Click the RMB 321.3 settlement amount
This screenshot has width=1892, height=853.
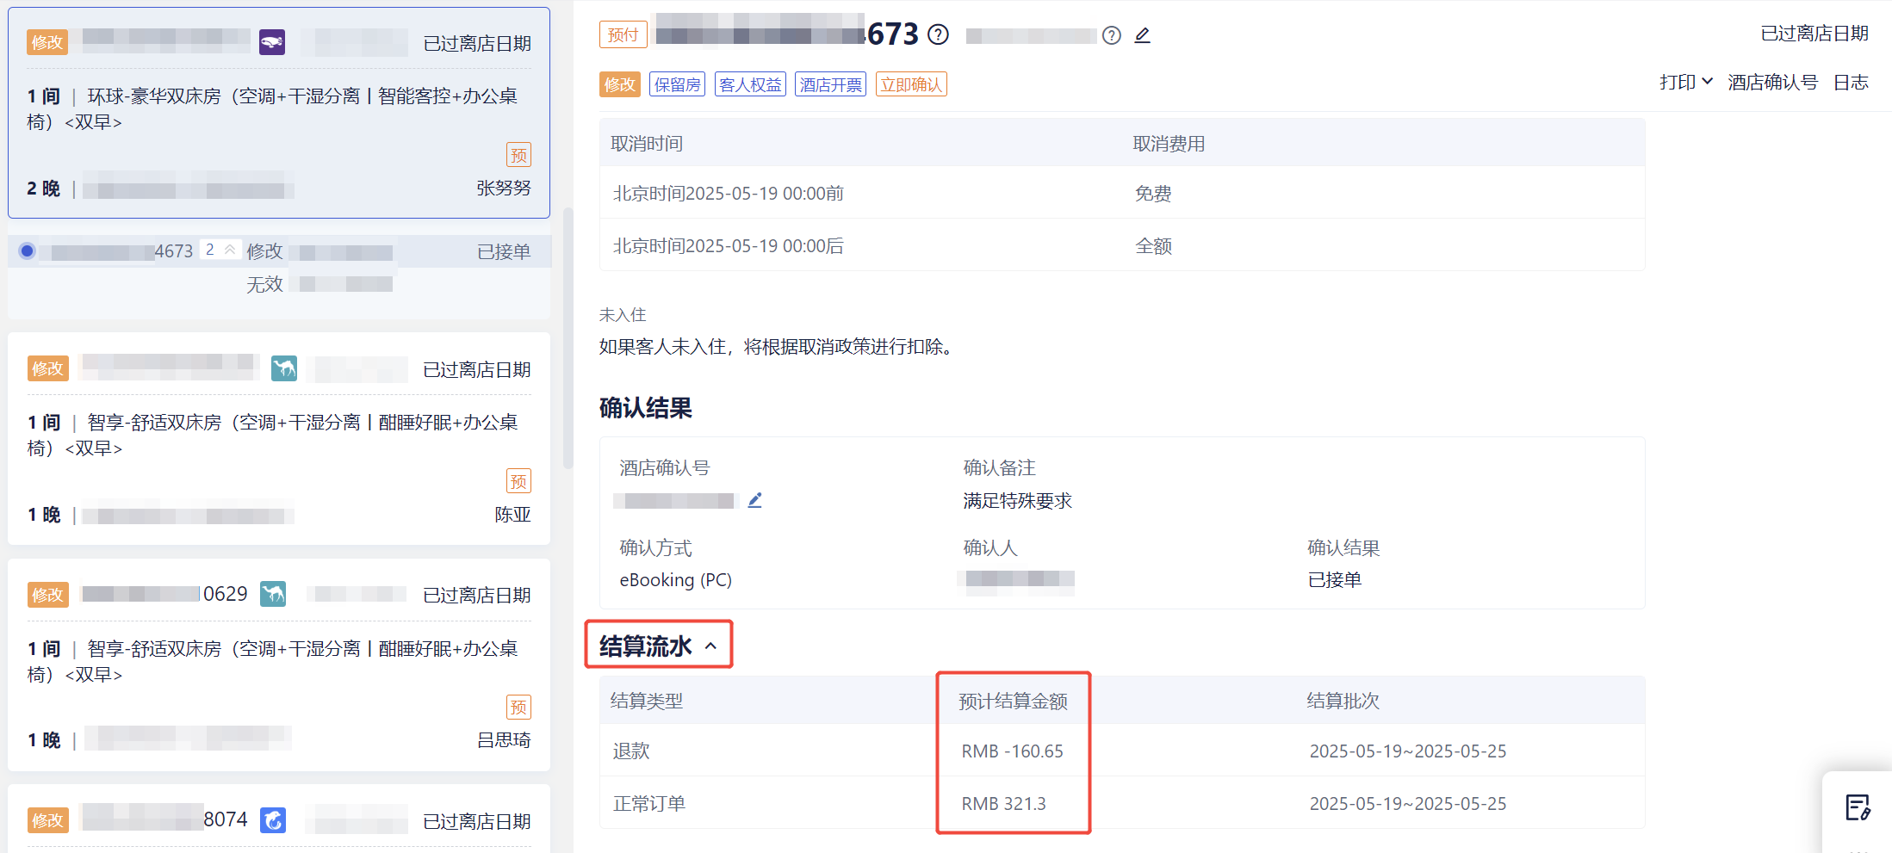[1003, 803]
